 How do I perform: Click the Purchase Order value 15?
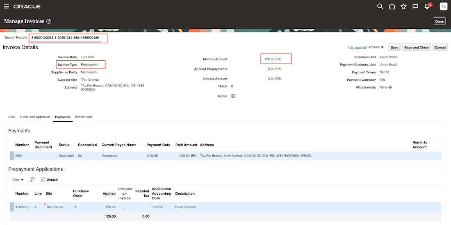point(75,207)
